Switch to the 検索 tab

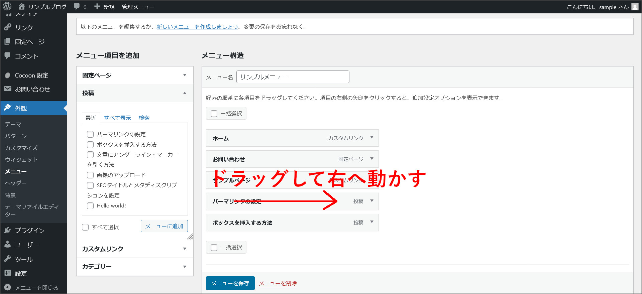click(x=144, y=118)
